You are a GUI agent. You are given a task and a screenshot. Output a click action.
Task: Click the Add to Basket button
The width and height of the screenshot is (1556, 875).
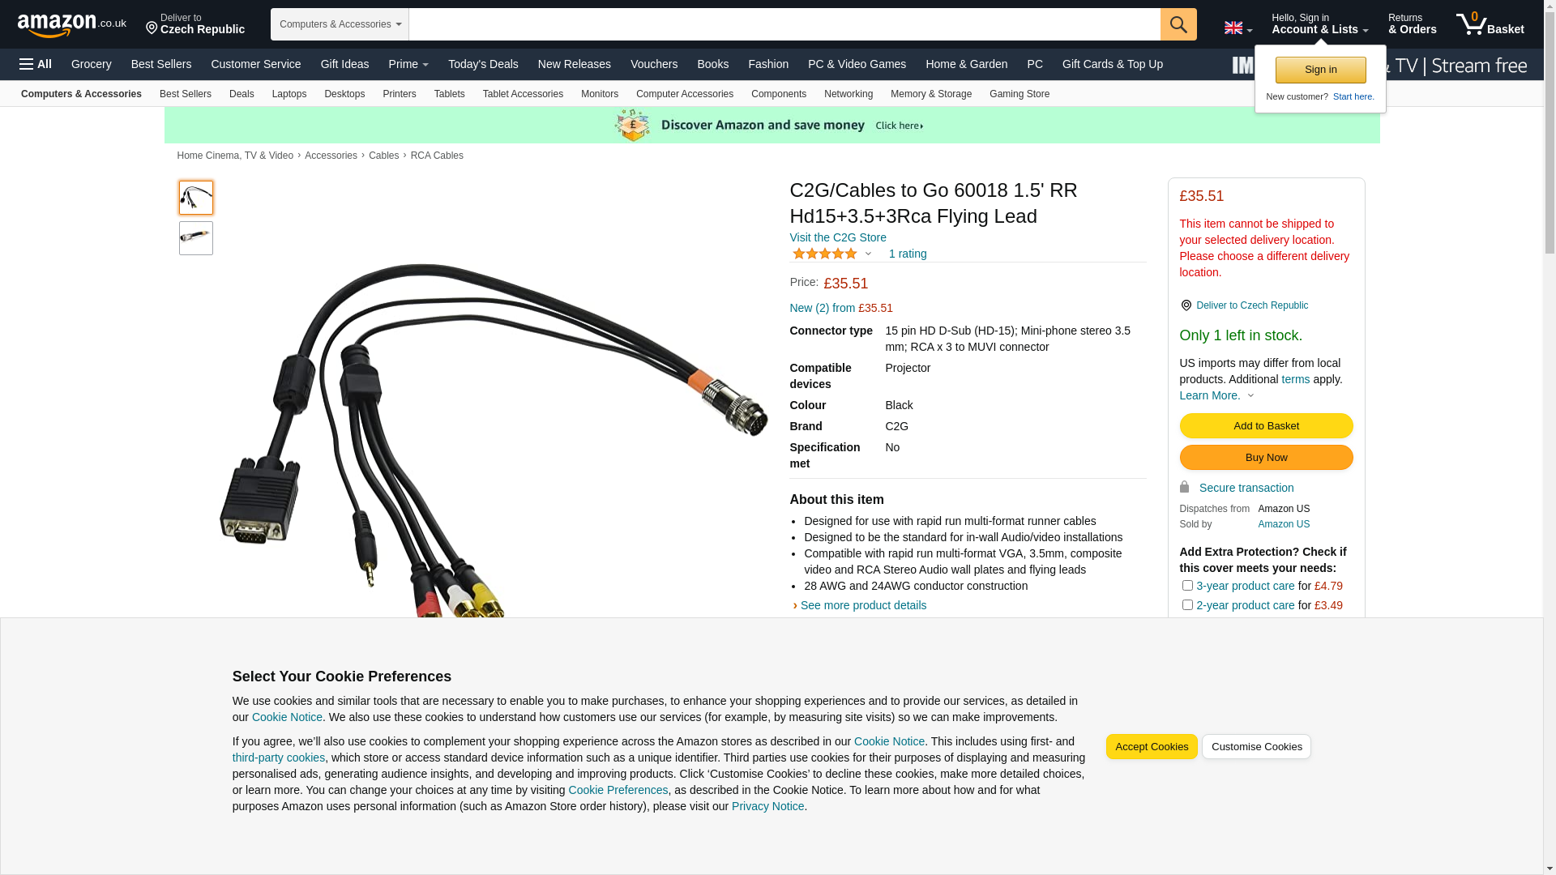pyautogui.click(x=1266, y=426)
